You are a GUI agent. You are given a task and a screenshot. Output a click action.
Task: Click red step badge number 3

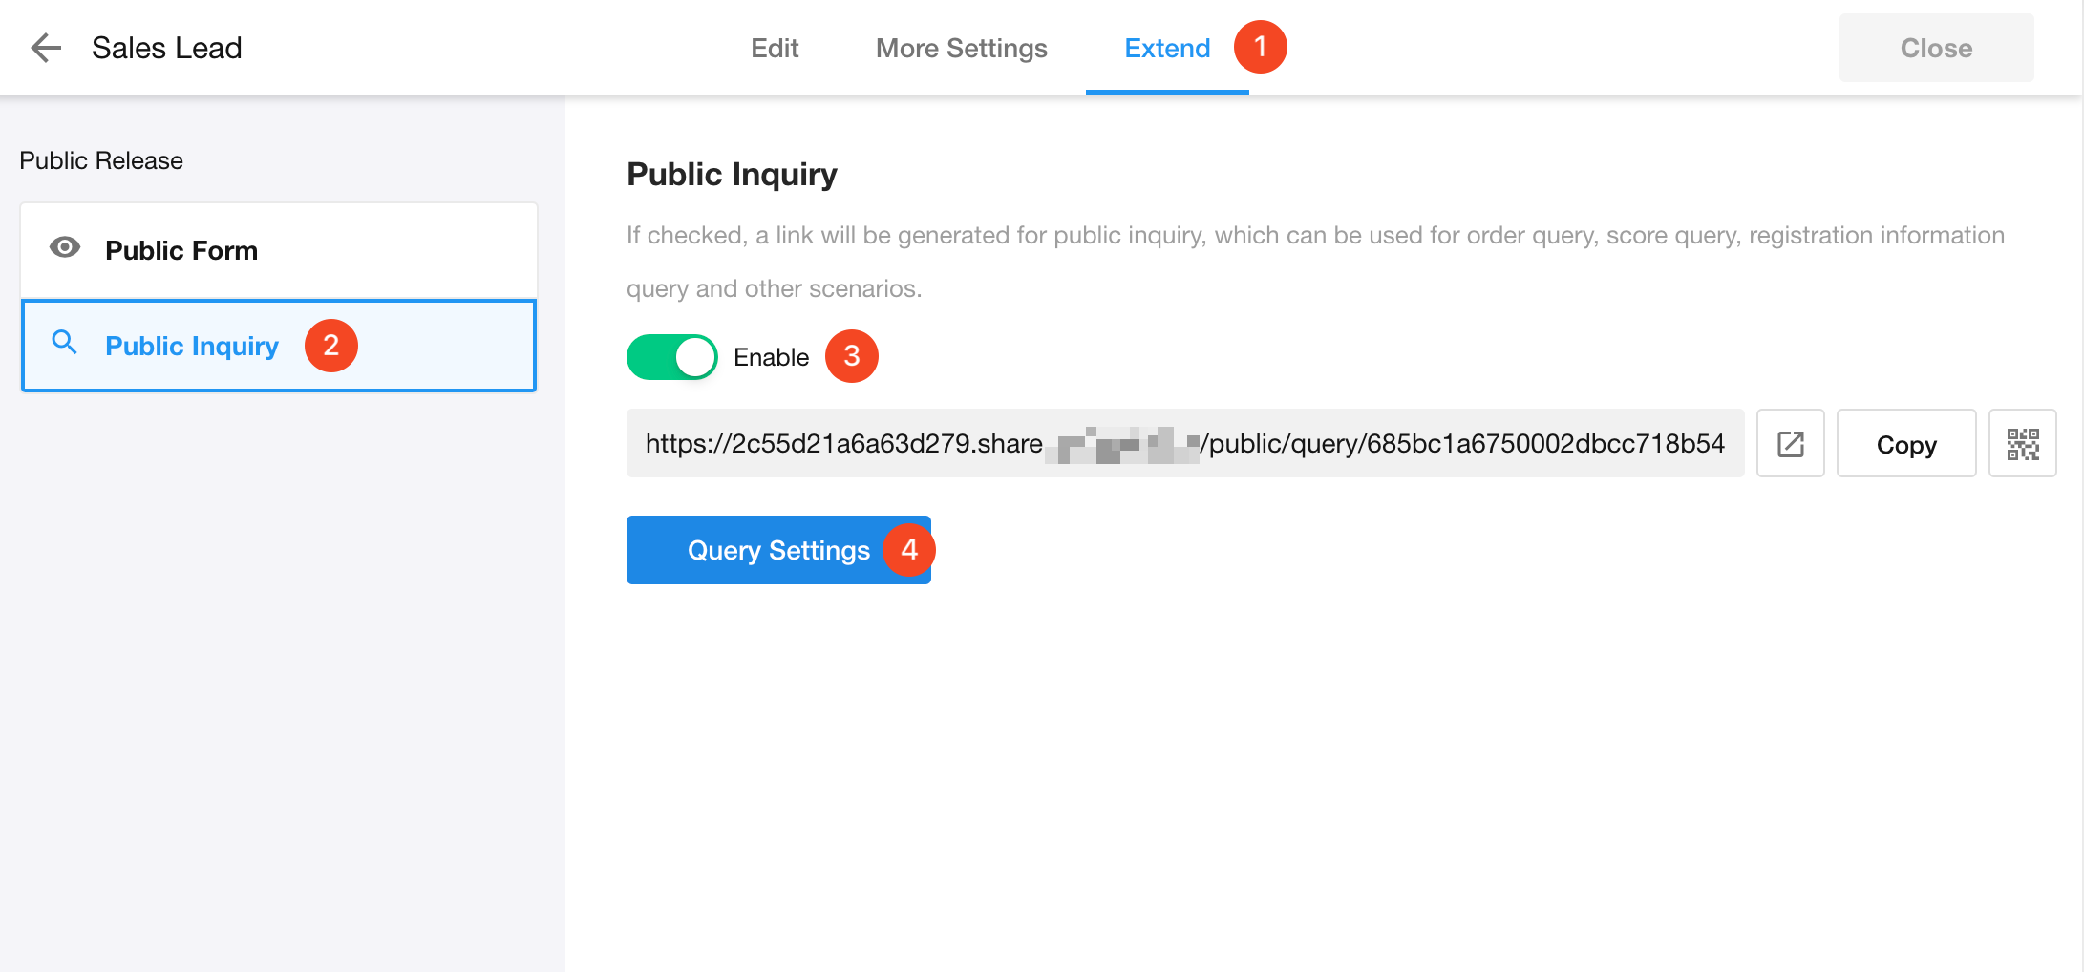tap(851, 357)
